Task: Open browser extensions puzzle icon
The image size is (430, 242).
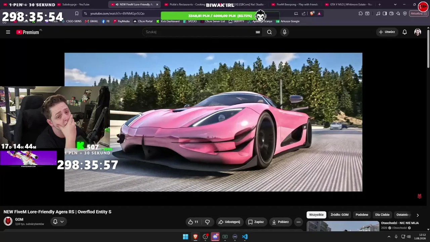Action: tap(360, 13)
